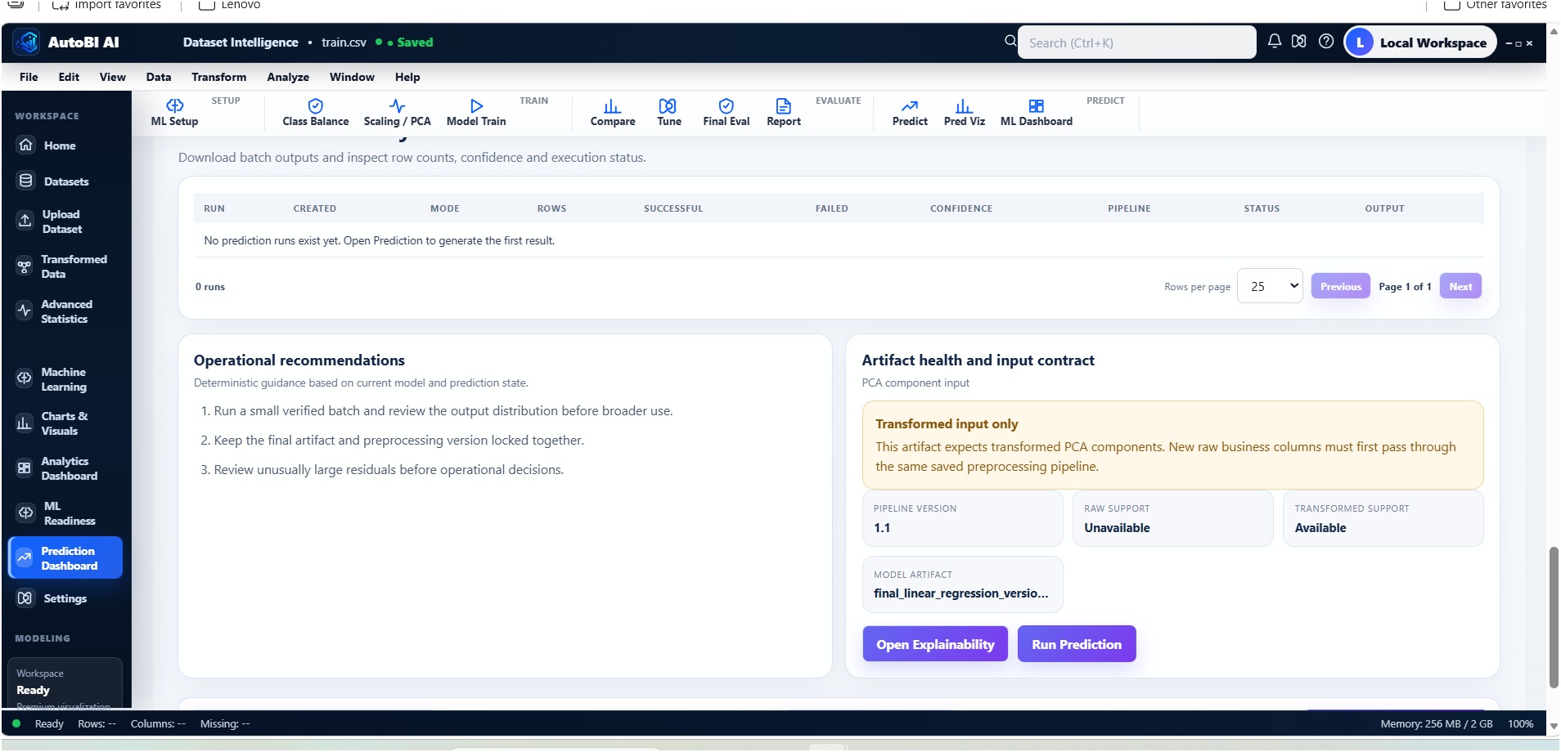Image resolution: width=1561 pixels, height=752 pixels.
Task: Click Workspace Ready status in sidebar
Action: click(65, 683)
